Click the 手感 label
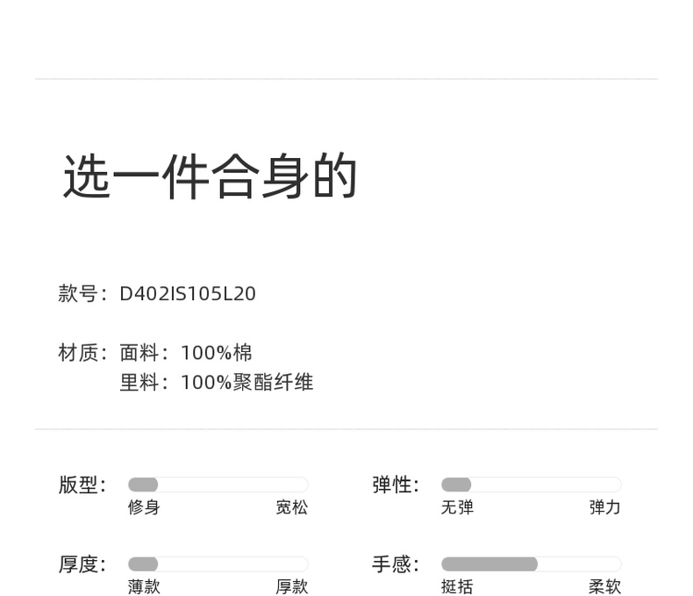The width and height of the screenshot is (693, 596). (395, 564)
